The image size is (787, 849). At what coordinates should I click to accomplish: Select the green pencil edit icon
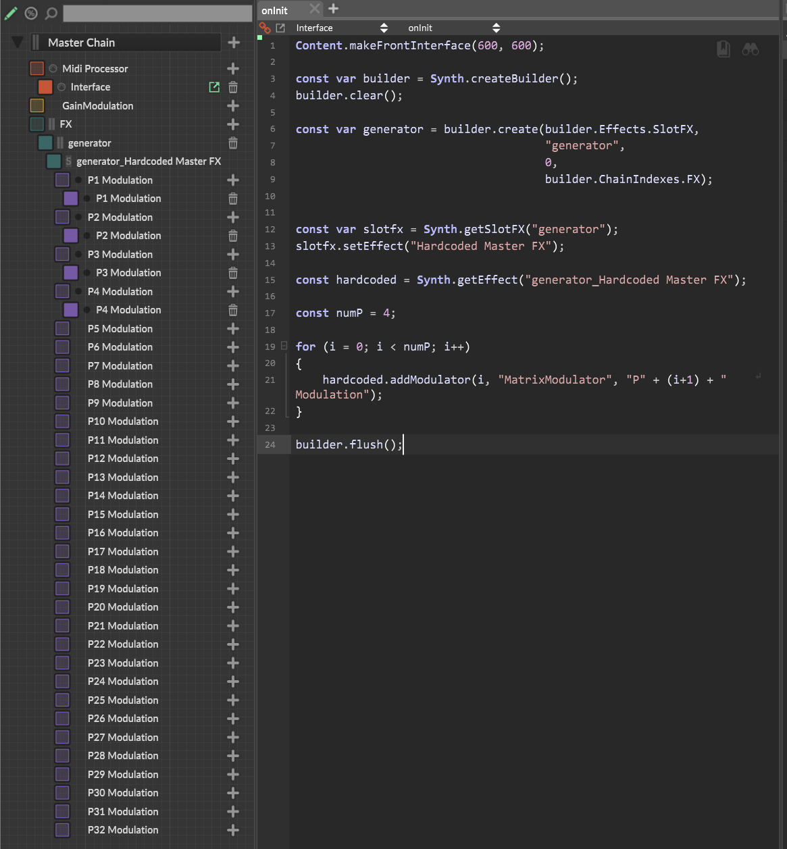pyautogui.click(x=10, y=12)
